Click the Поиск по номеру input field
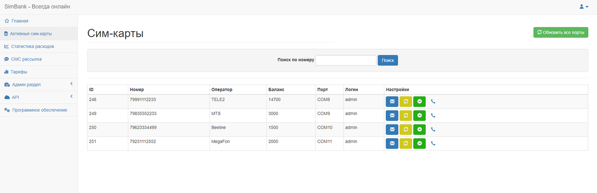Image resolution: width=597 pixels, height=193 pixels. point(346,60)
